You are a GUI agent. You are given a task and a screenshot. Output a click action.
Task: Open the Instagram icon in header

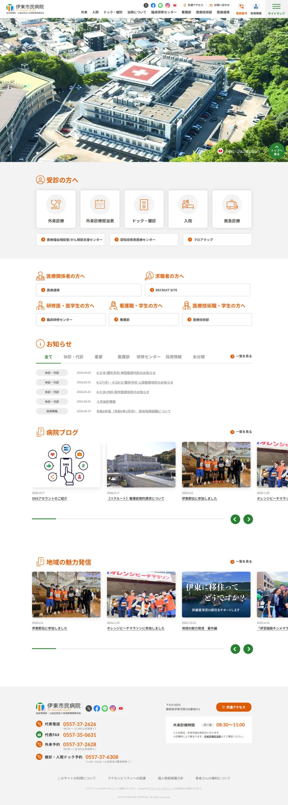[168, 5]
